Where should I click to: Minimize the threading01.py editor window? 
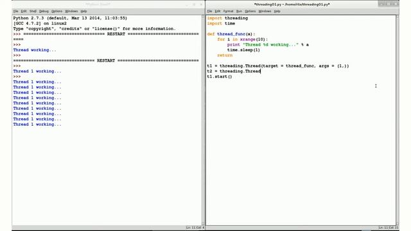[x=381, y=4]
